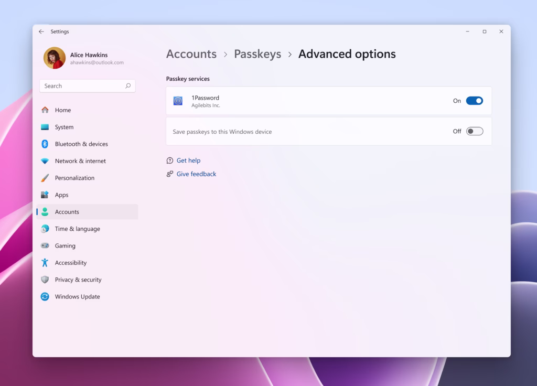Click Give feedback
This screenshot has height=386, width=537.
[196, 174]
